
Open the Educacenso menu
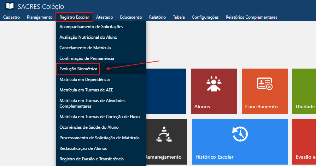[131, 17]
